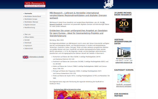The width and height of the screenshot is (158, 99).
Task: Click the bullet item starting with 'Tschechien auf Ebene'
Action: pyautogui.click(x=77, y=58)
